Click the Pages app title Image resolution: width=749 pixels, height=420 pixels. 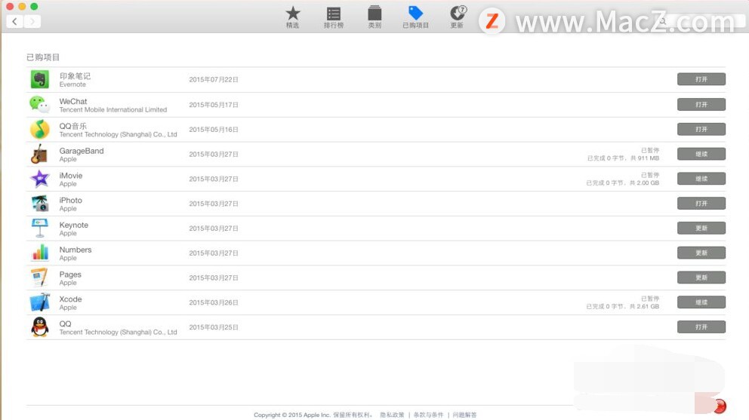[70, 274]
